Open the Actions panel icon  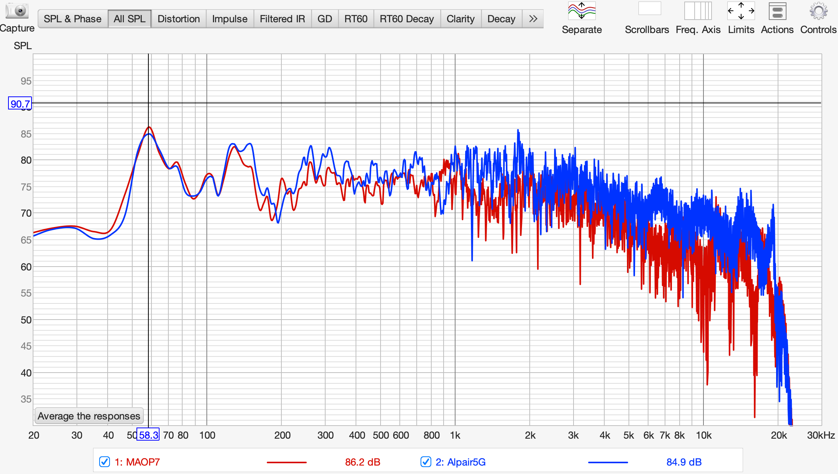click(777, 12)
